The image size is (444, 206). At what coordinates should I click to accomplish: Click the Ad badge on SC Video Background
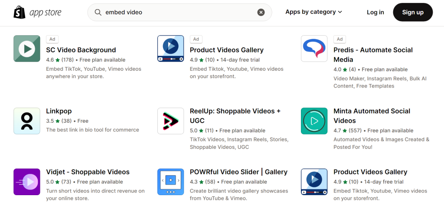click(52, 39)
